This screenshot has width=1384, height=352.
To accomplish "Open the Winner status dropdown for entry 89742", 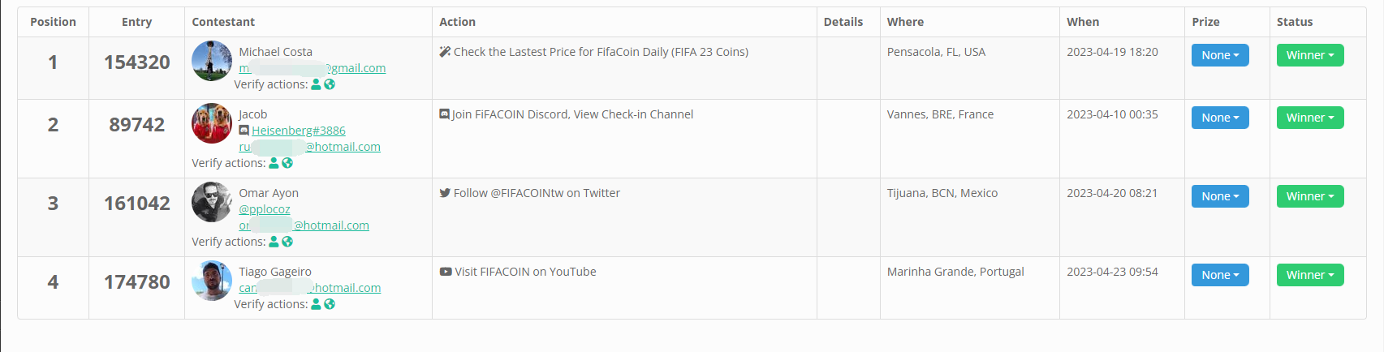I will coord(1309,118).
